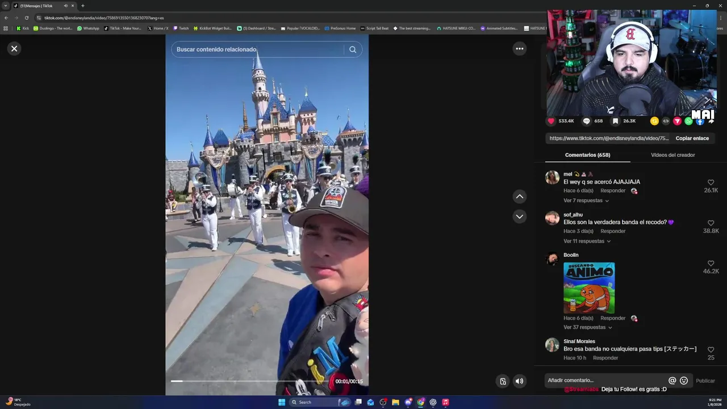Switch to Comentarios (658) tab
Screen dimensions: 727x409
coord(587,155)
